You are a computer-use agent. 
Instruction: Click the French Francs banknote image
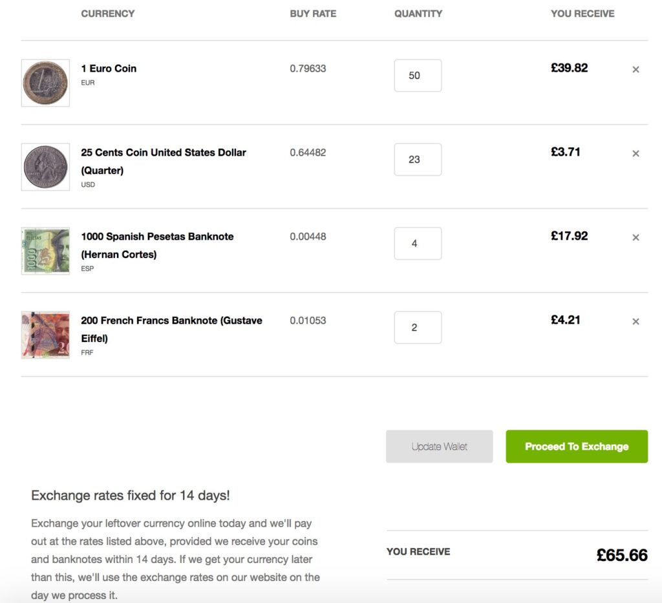tap(45, 334)
